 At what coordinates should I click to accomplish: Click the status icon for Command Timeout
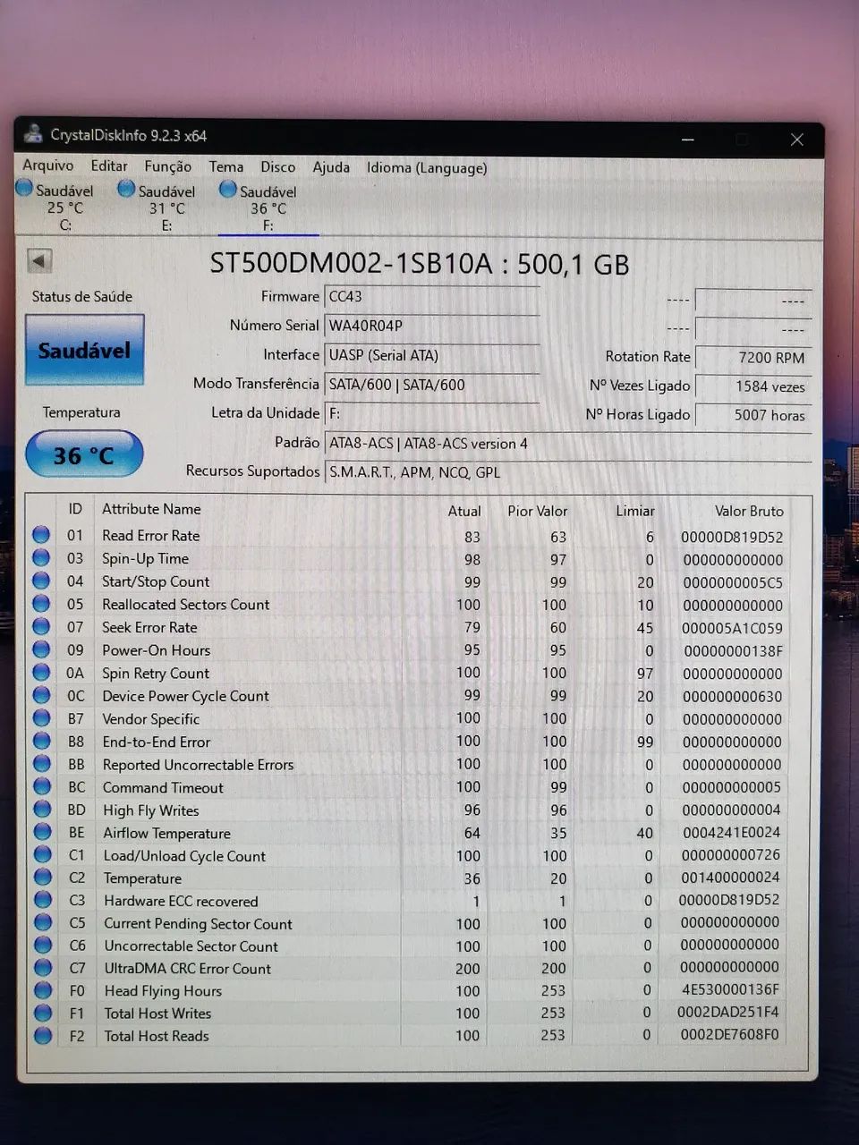click(x=42, y=786)
